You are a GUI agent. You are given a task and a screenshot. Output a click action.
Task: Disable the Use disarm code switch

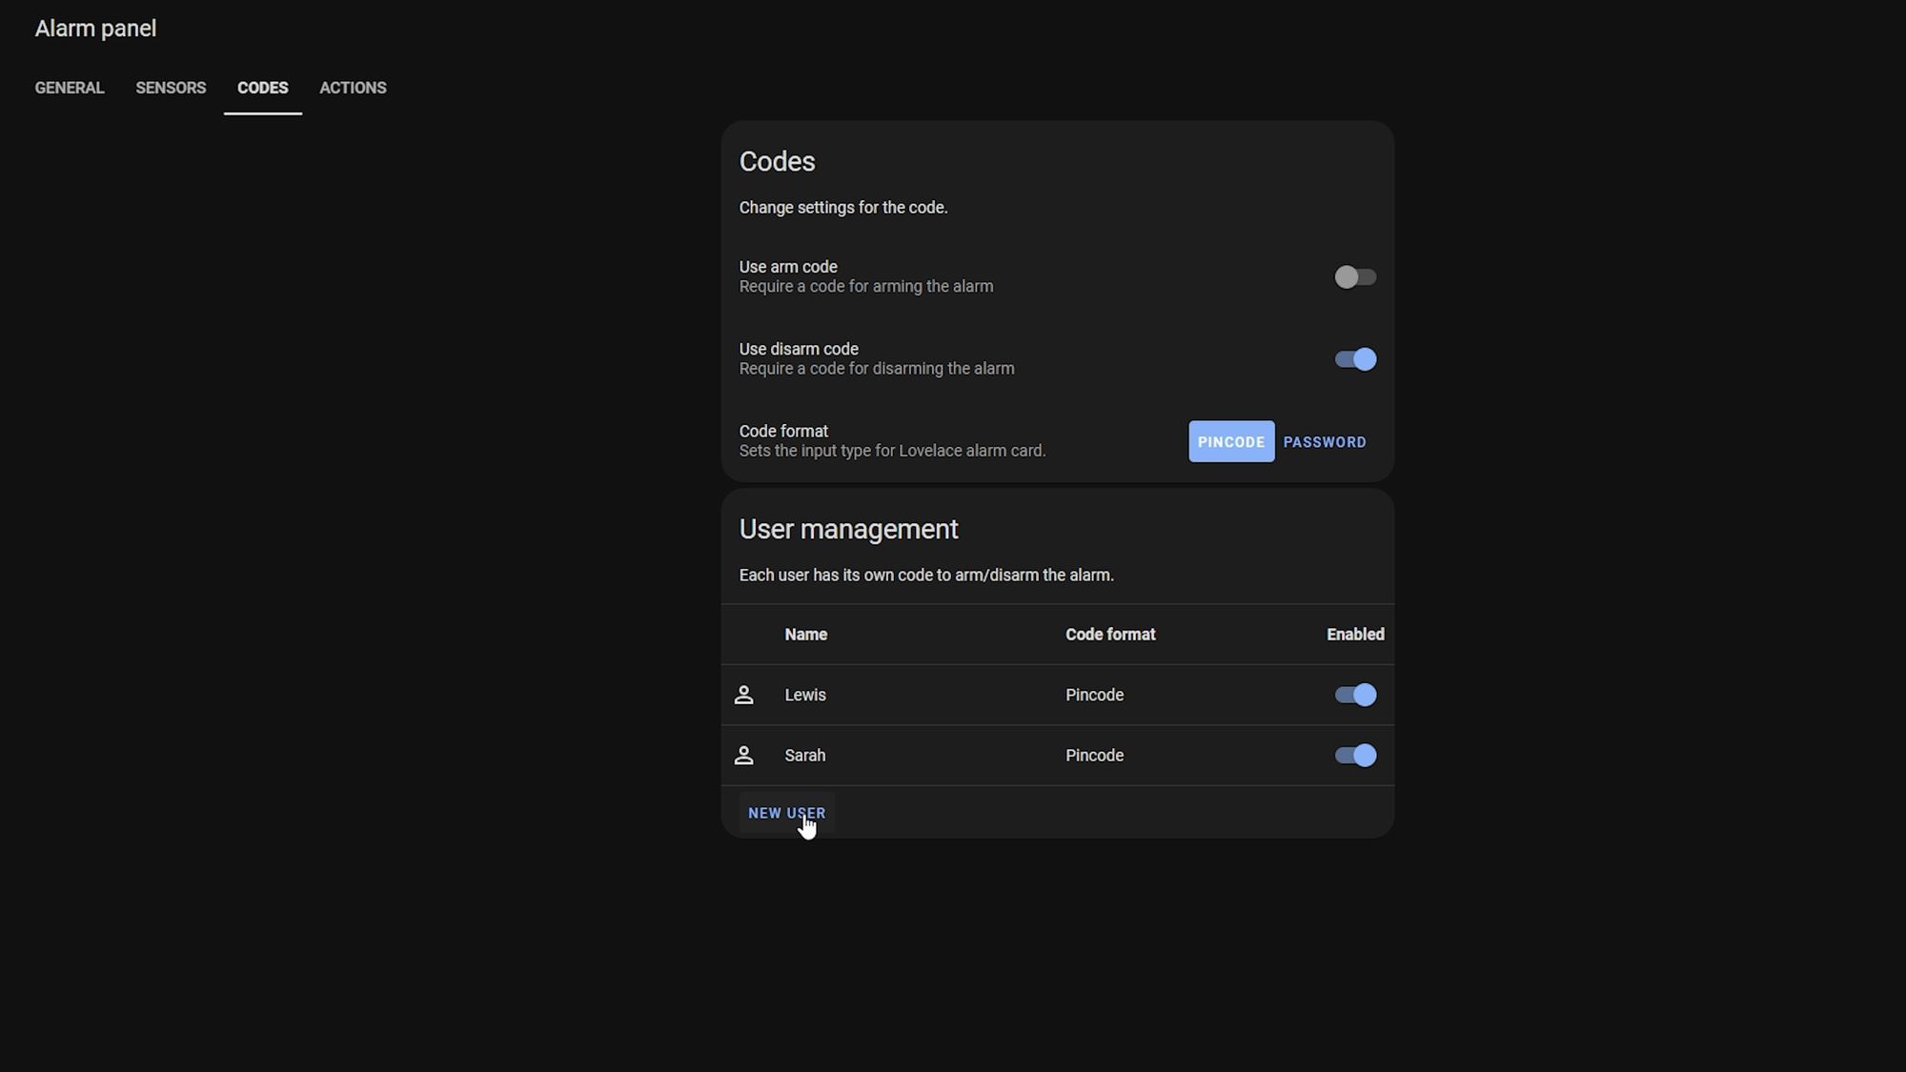pos(1354,359)
